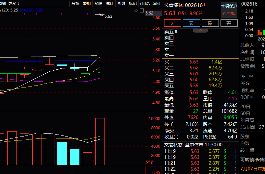The image size is (265, 174).
Task: Click the info icon beside PEG
Action: pos(250,83)
